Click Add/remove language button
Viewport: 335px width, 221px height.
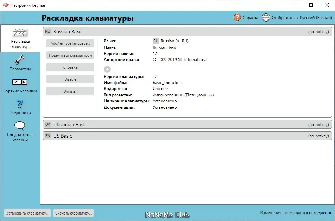click(70, 43)
